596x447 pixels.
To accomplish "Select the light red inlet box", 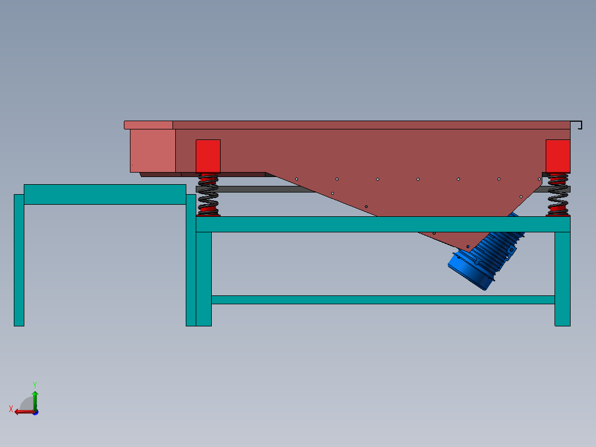I will point(153,150).
